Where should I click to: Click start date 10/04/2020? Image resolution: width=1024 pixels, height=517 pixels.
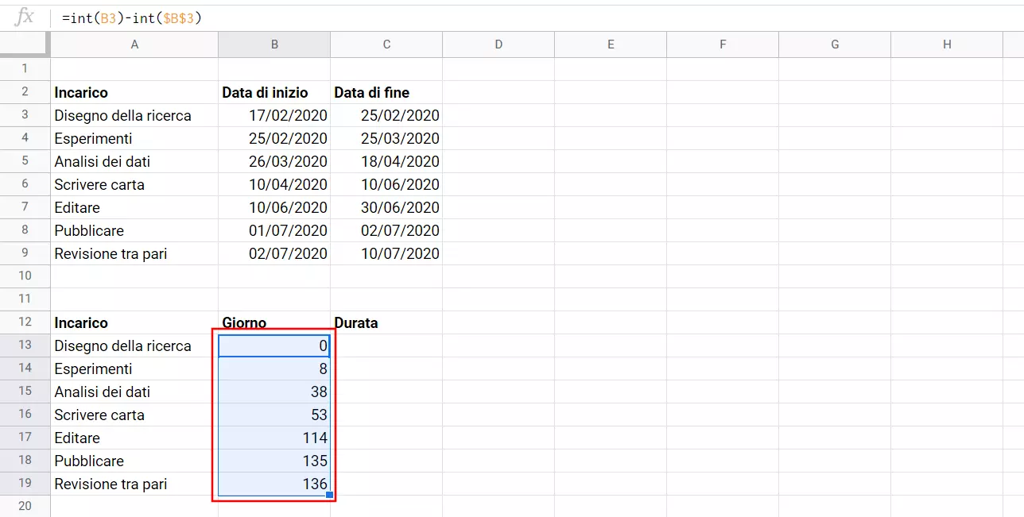coord(274,184)
